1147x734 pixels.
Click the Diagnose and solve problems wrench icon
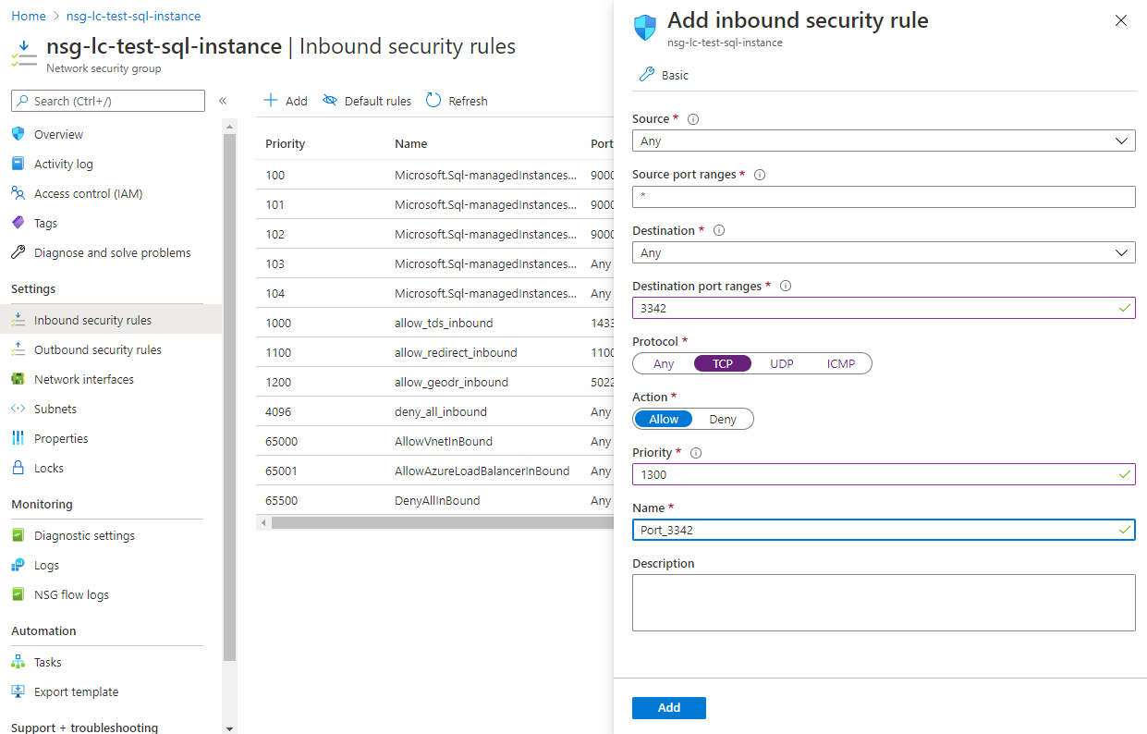pyautogui.click(x=18, y=252)
